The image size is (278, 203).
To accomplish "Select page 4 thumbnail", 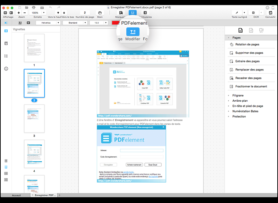I will pos(34,154).
